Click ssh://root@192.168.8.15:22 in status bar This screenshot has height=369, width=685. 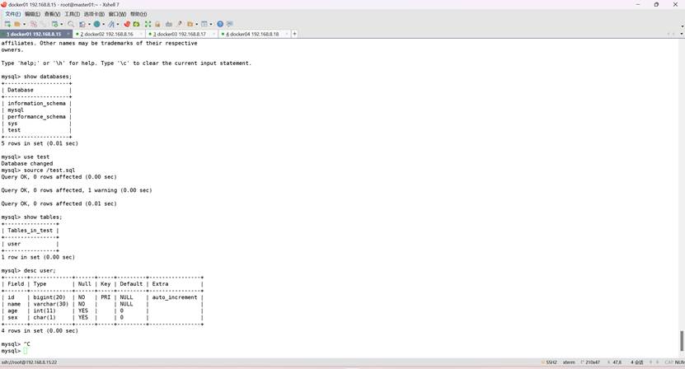tap(30, 362)
